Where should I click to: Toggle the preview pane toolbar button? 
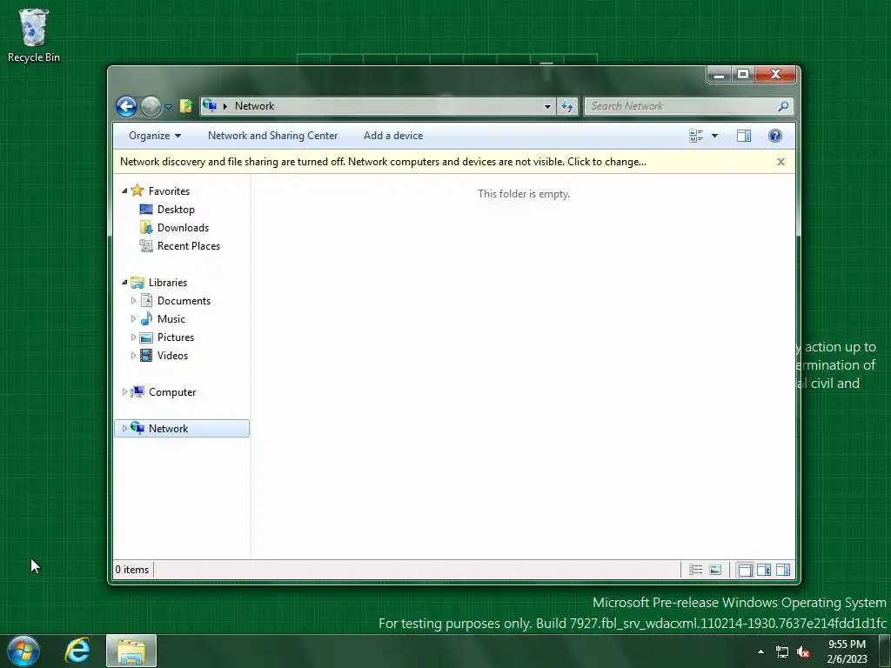tap(744, 136)
